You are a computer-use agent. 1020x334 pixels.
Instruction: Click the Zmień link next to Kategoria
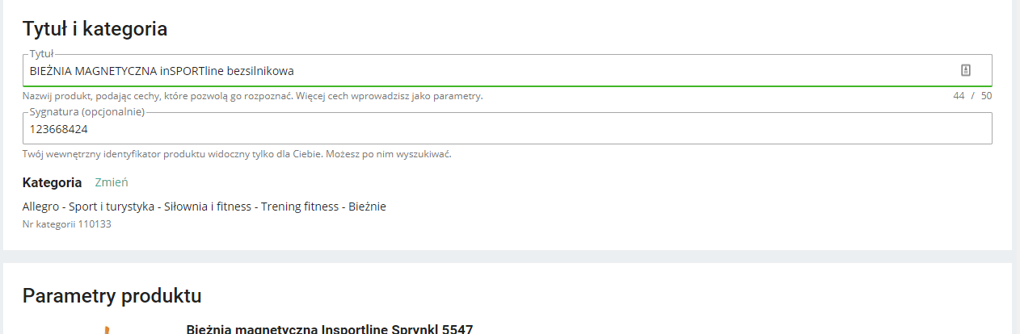pyautogui.click(x=112, y=182)
